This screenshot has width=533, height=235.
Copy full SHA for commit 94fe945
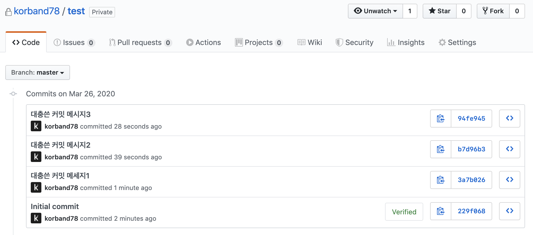click(x=441, y=119)
